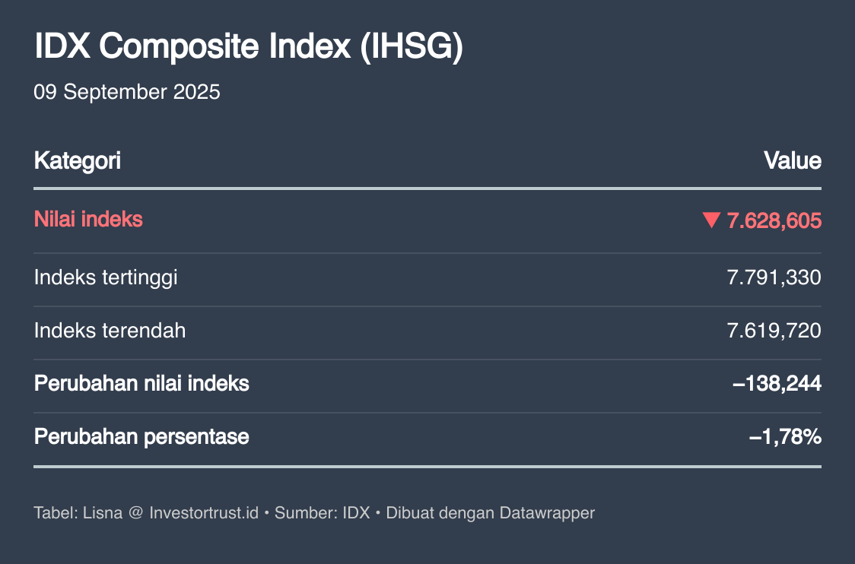Select the Perubahan persentase row label
The width and height of the screenshot is (855, 564).
[x=141, y=437]
